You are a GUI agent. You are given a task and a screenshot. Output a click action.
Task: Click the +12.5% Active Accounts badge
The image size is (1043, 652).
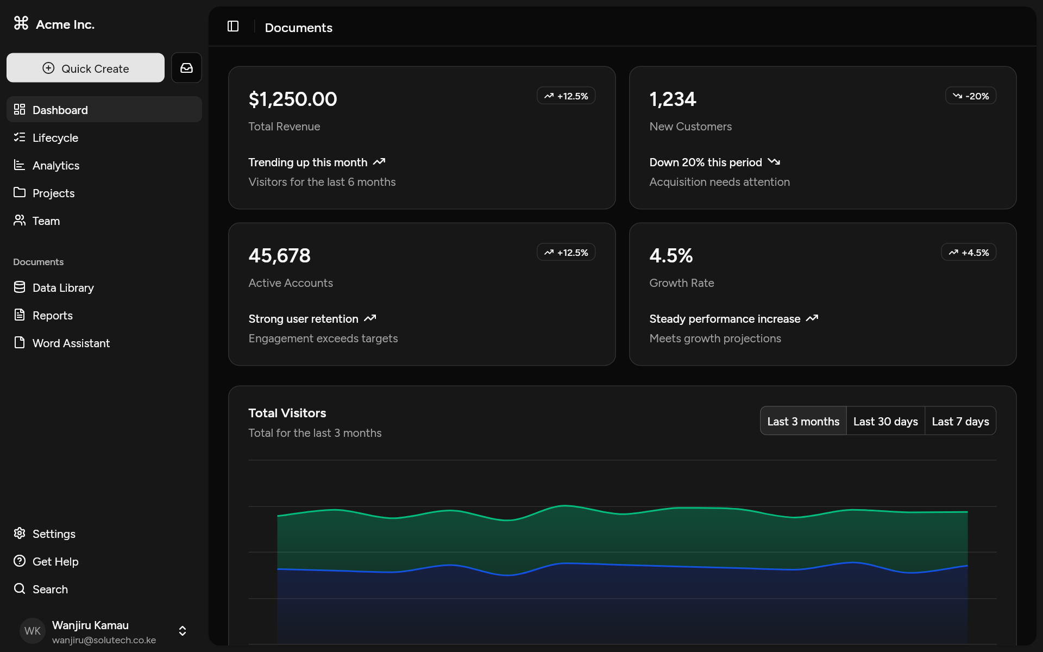(x=566, y=252)
